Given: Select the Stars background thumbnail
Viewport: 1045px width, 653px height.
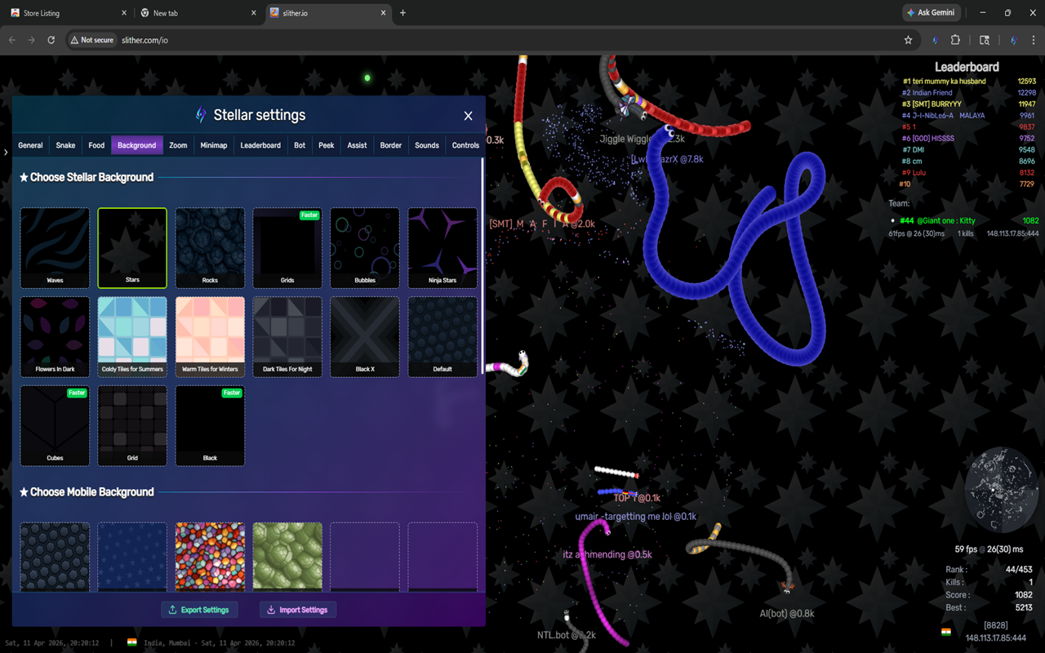Looking at the screenshot, I should (132, 247).
